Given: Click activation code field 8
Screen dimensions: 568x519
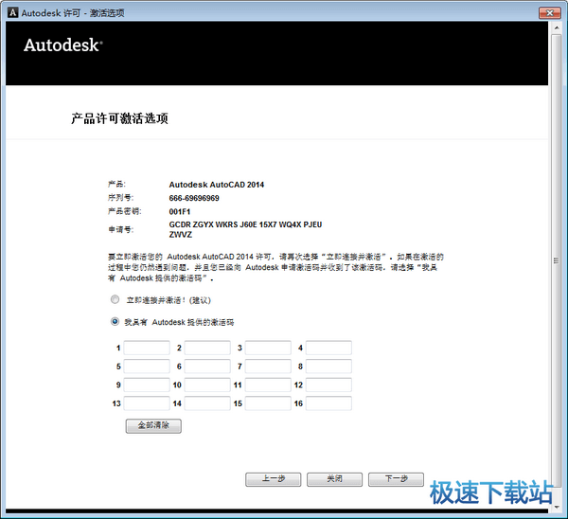Looking at the screenshot, I should pos(328,367).
